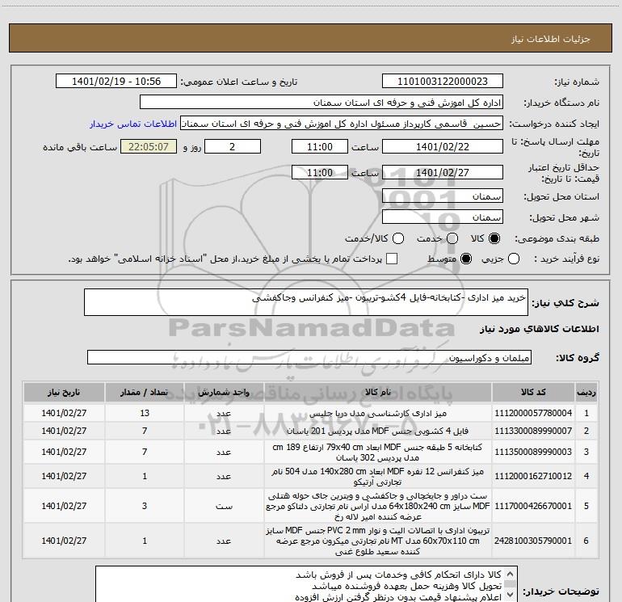Click the کتابخانه 5 طبقه product name
This screenshot has width=622, height=602.
coord(378,453)
